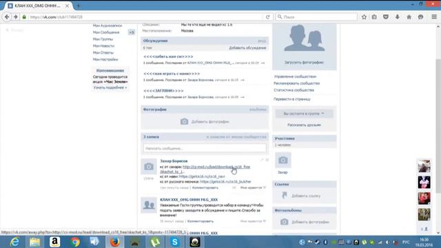Go forward using the browser forward arrow

(16, 17)
